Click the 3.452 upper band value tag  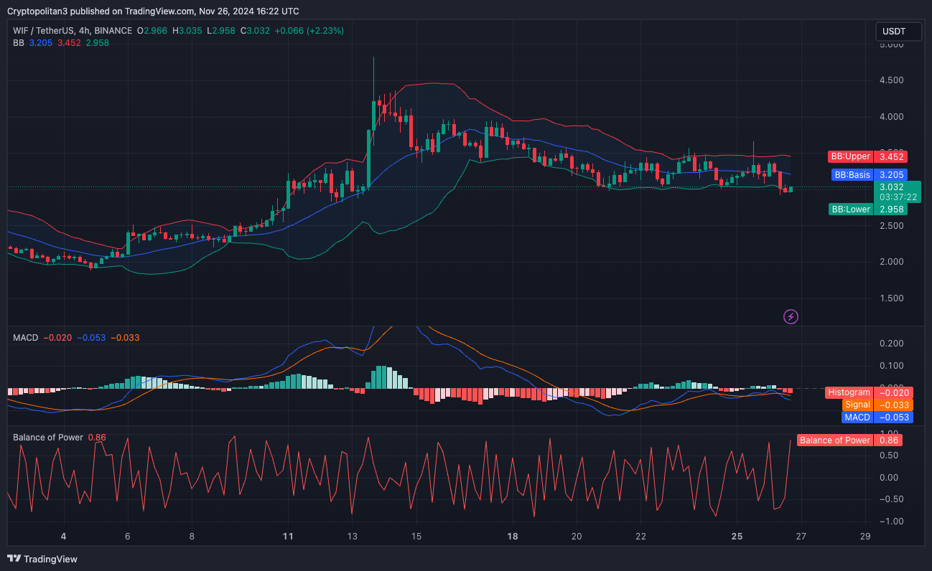point(890,156)
